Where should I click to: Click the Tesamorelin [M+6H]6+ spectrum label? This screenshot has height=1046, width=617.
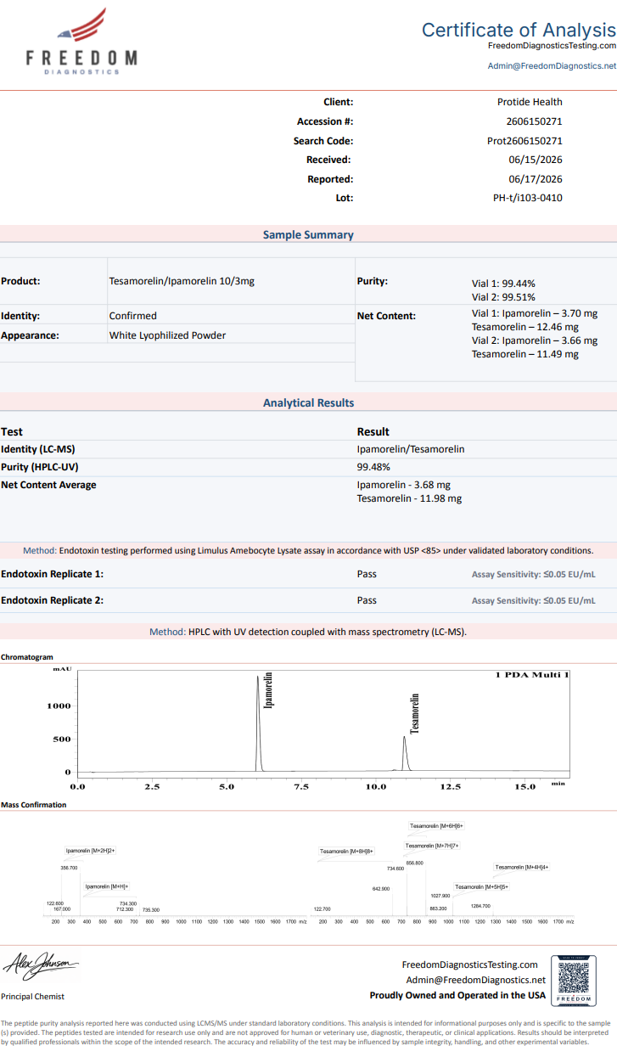[x=436, y=826]
